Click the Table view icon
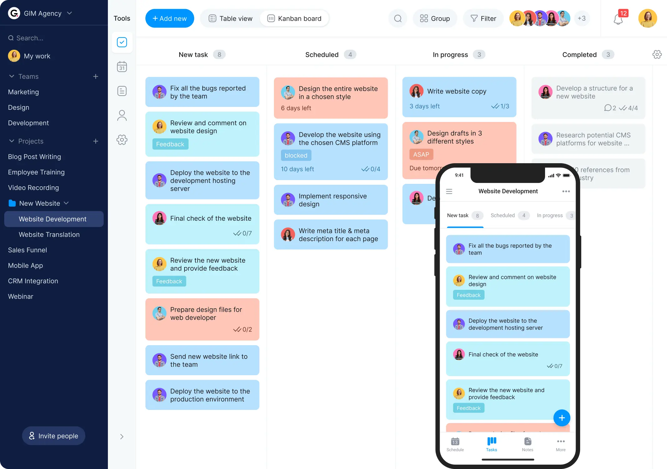This screenshot has height=469, width=667. pos(212,18)
